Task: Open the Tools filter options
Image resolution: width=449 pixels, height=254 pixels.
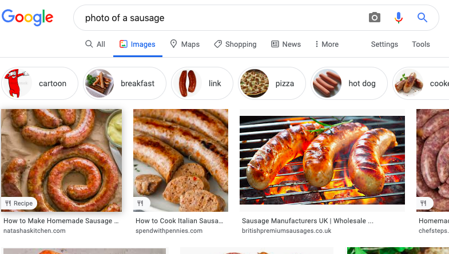Action: click(x=420, y=44)
